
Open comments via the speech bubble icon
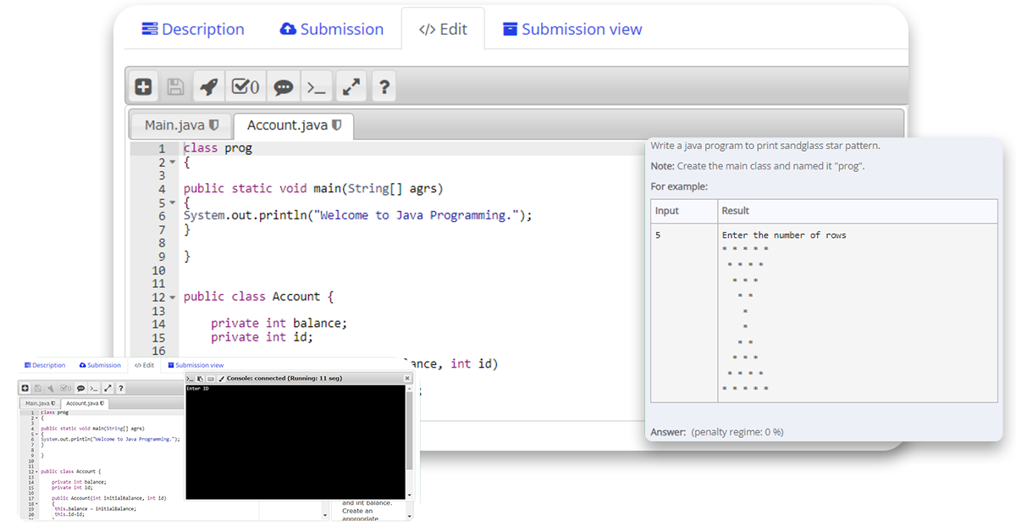click(x=283, y=86)
